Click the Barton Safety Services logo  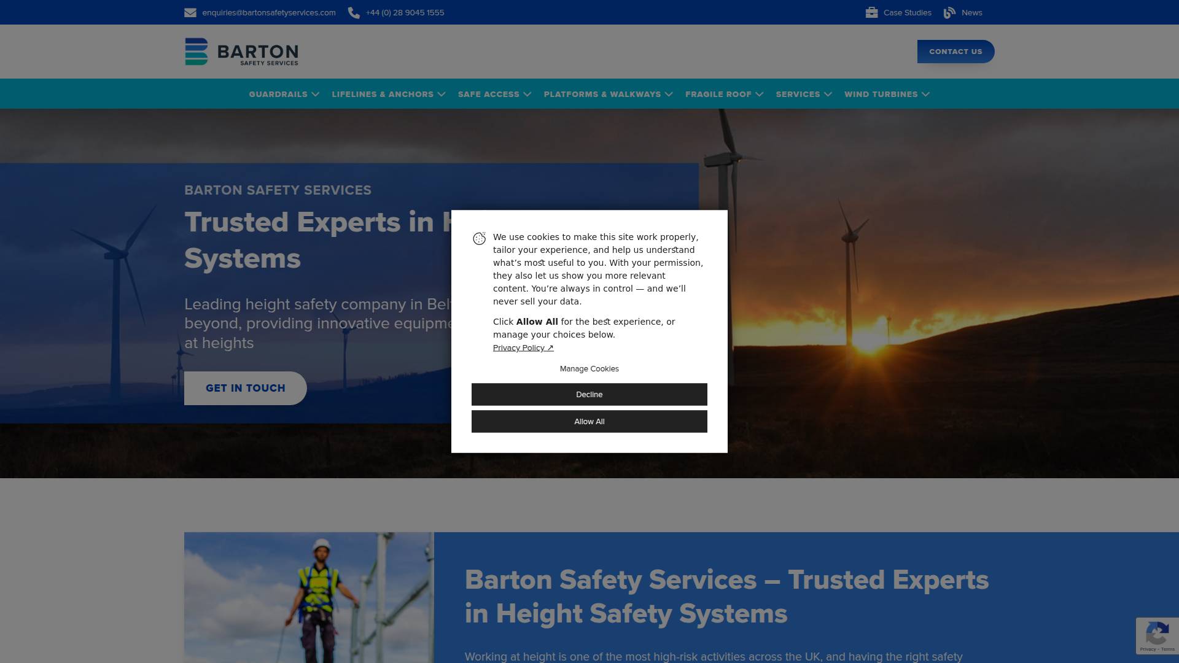pos(241,52)
